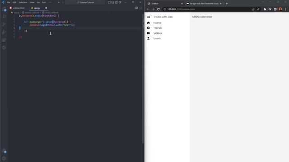Open the Manage gear icon in VS Code

click(x=4, y=158)
